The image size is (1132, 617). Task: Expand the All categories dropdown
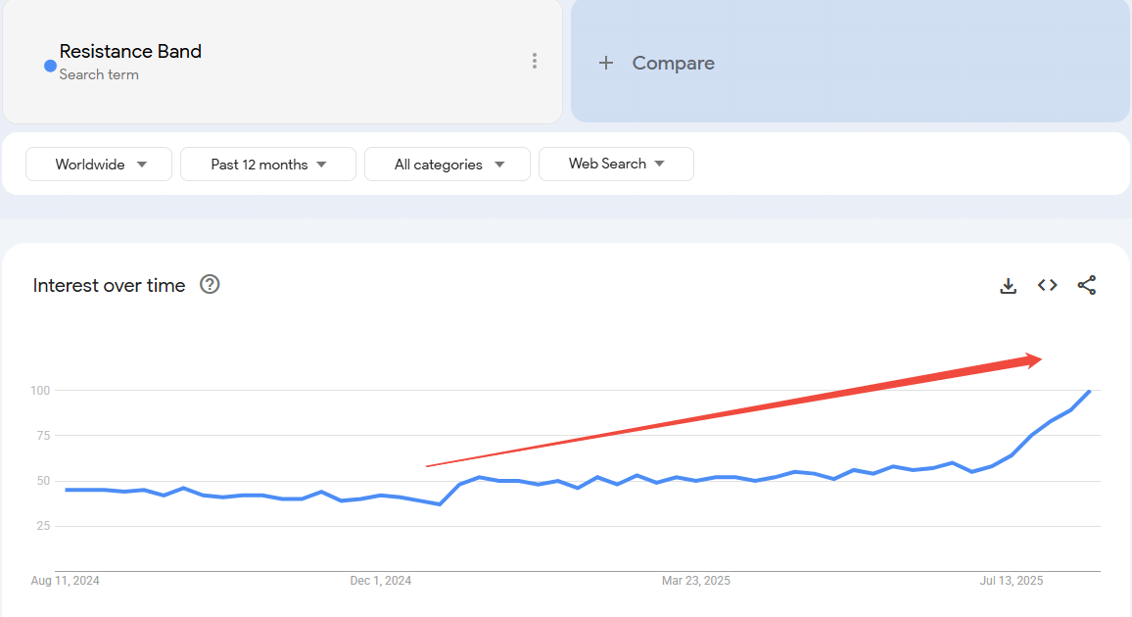point(447,164)
